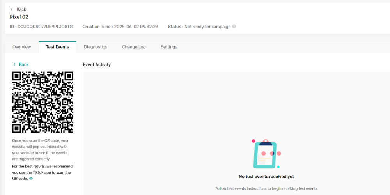Click the QR code image
Viewport: 390px width, 195px height.
point(43,102)
